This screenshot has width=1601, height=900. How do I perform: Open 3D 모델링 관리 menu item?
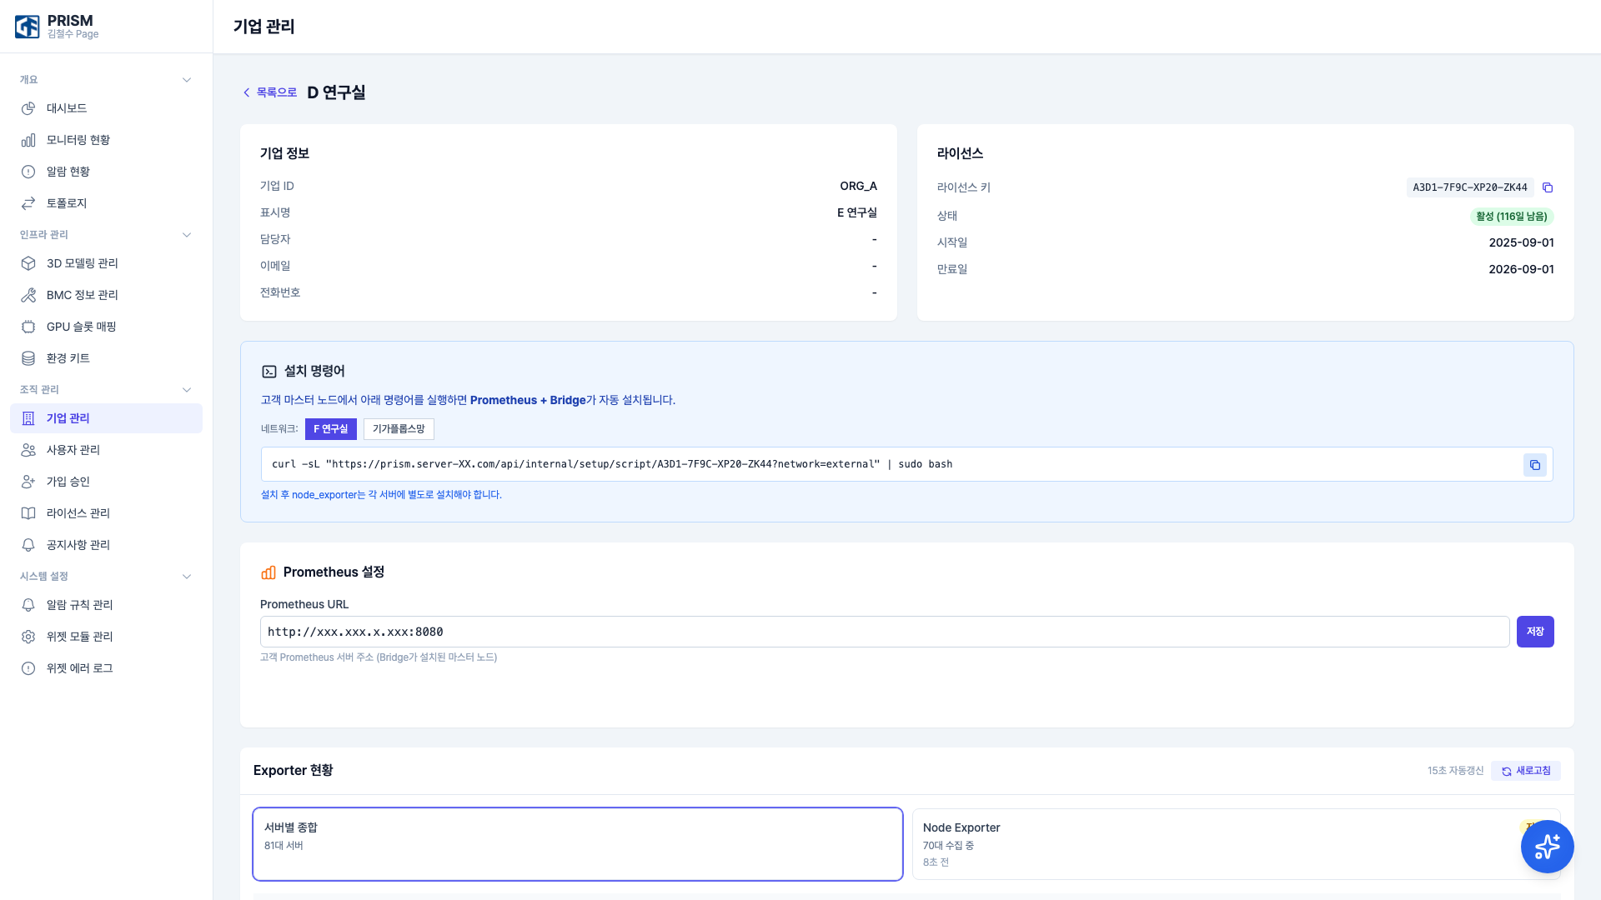pos(106,263)
